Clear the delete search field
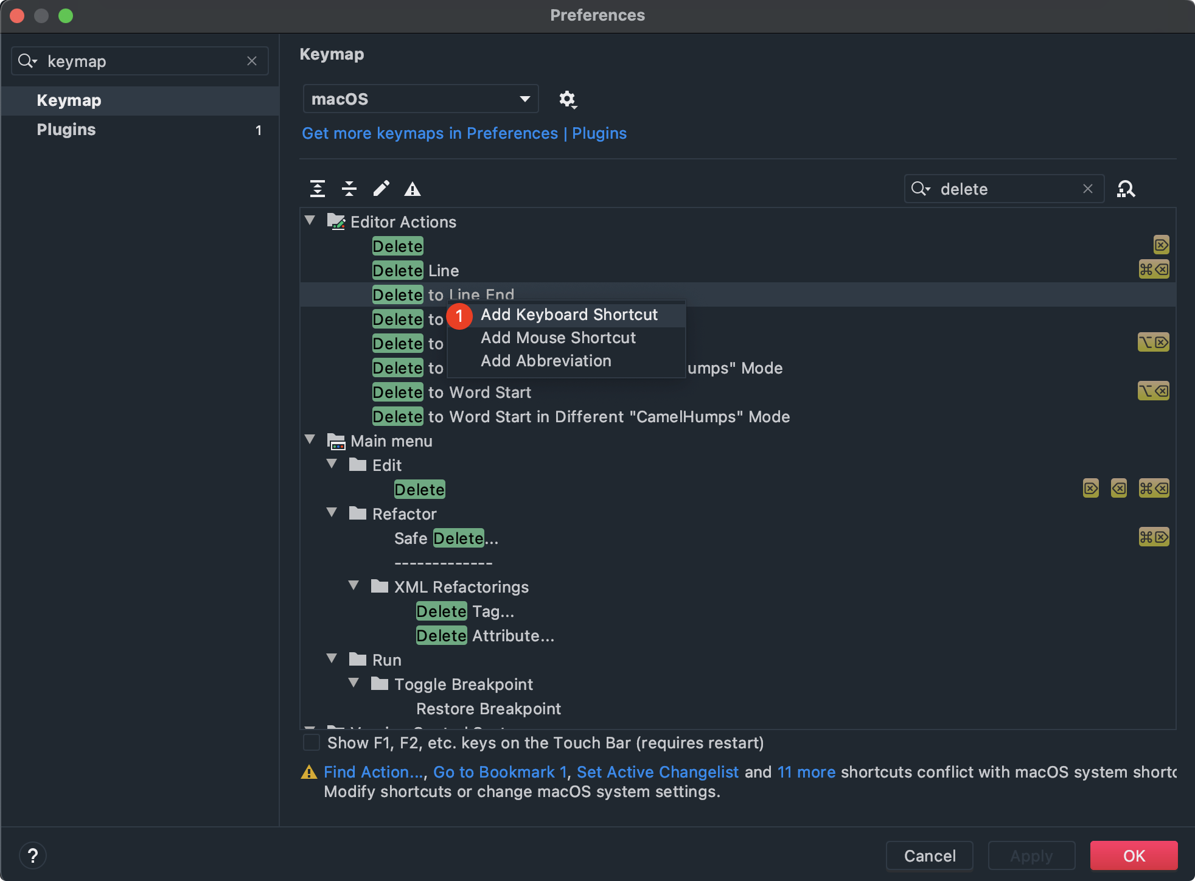 (x=1088, y=189)
